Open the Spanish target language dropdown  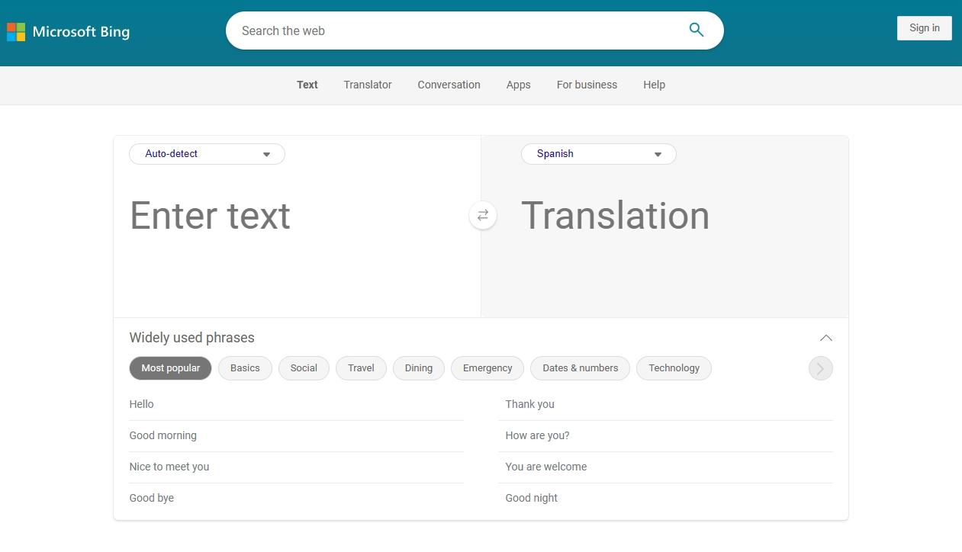click(x=598, y=154)
